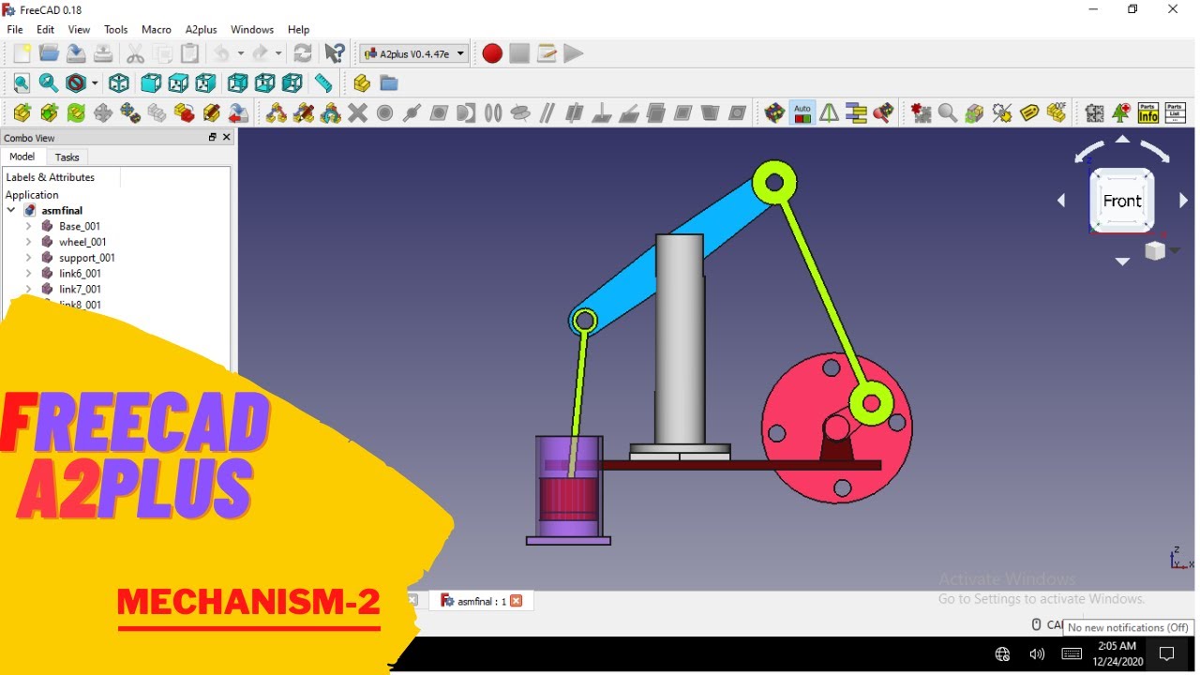The width and height of the screenshot is (1200, 675).
Task: Set isometric view with the axonometric cube icon
Action: pos(119,83)
